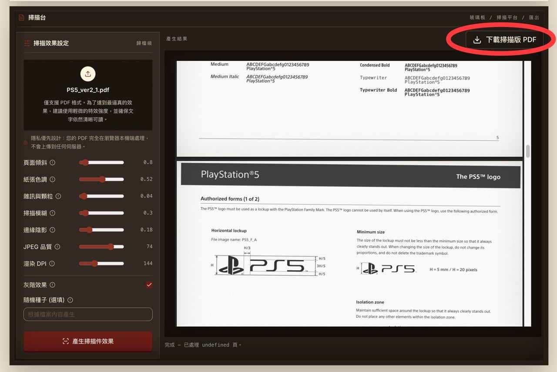The image size is (557, 372).
Task: Click the 渲染 DPI slider
Action: click(101, 263)
